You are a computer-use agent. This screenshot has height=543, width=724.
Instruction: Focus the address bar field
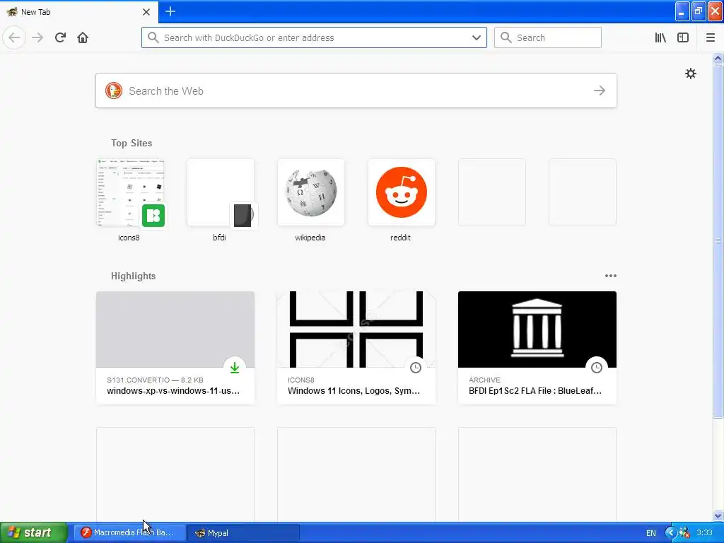[x=314, y=37]
